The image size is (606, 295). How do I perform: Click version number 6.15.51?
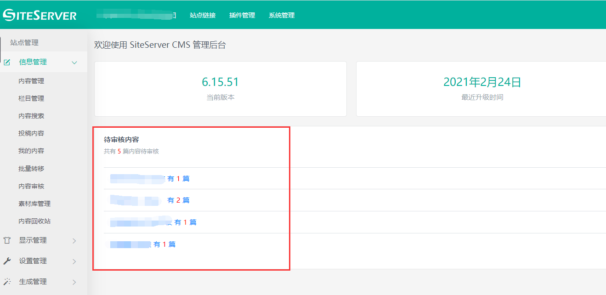tap(221, 82)
